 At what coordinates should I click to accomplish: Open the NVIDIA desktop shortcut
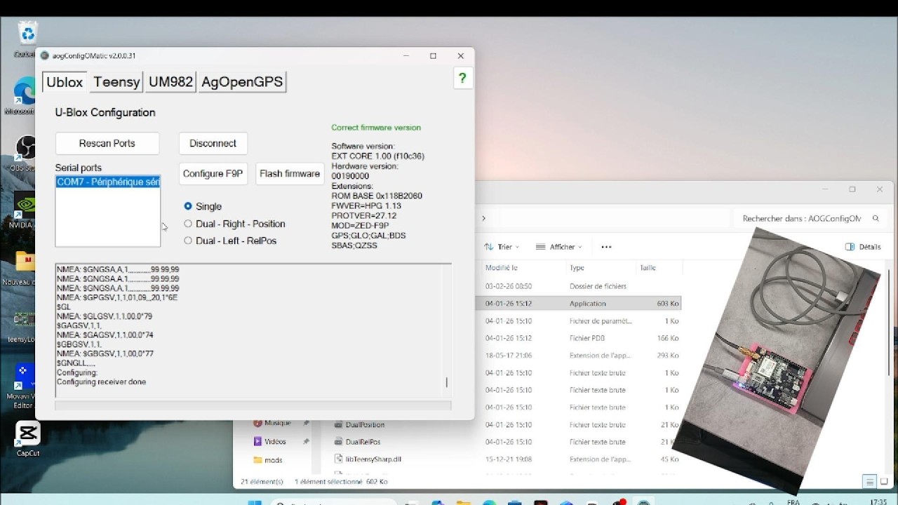25,210
